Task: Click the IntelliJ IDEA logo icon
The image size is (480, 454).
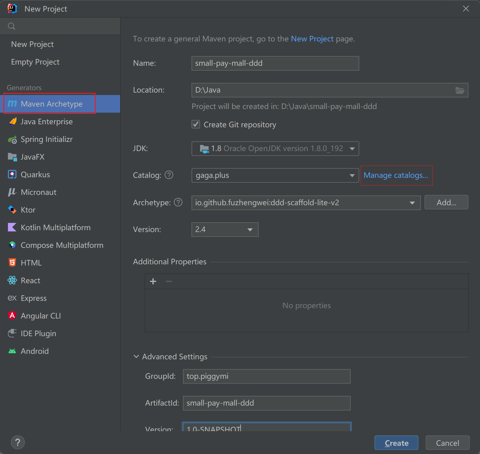Action: click(x=12, y=9)
